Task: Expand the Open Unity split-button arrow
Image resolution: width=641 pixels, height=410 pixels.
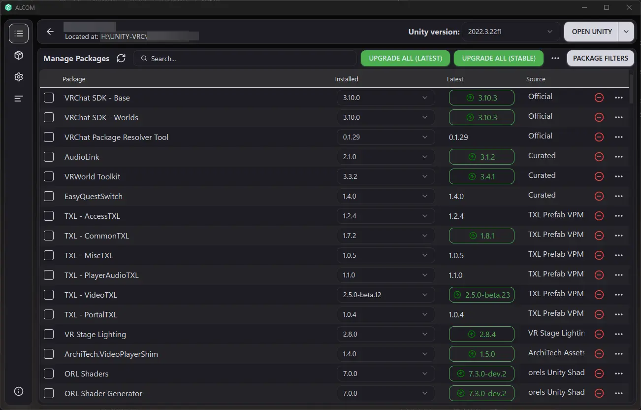Action: 626,32
